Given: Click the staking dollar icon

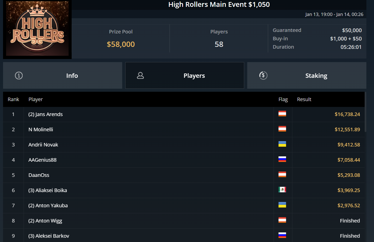Looking at the screenshot, I should [x=263, y=76].
